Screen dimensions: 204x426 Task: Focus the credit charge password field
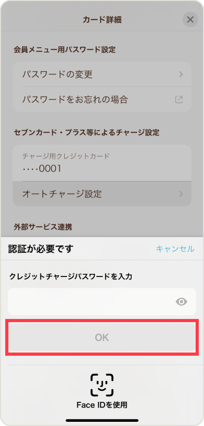click(102, 302)
